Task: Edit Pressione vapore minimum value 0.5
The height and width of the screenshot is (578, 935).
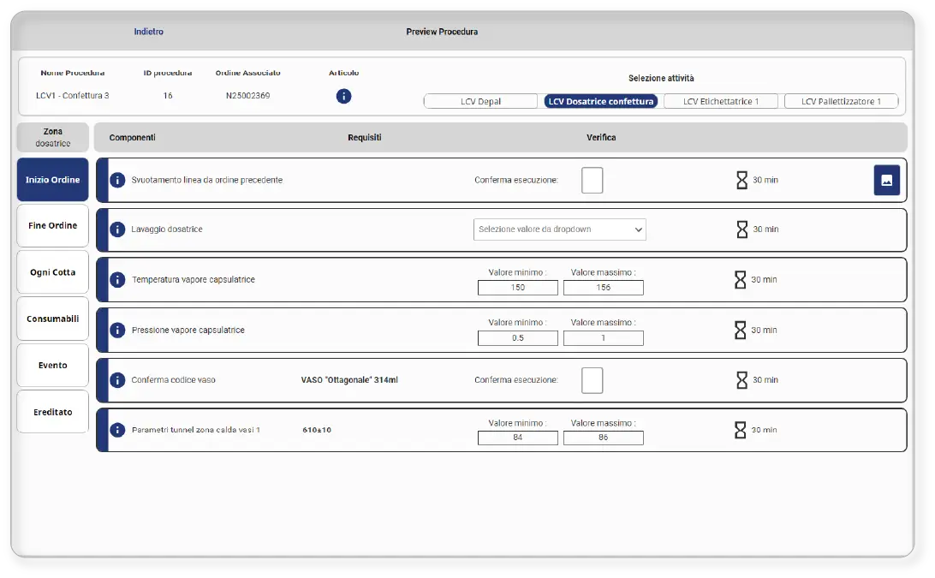Action: (517, 338)
